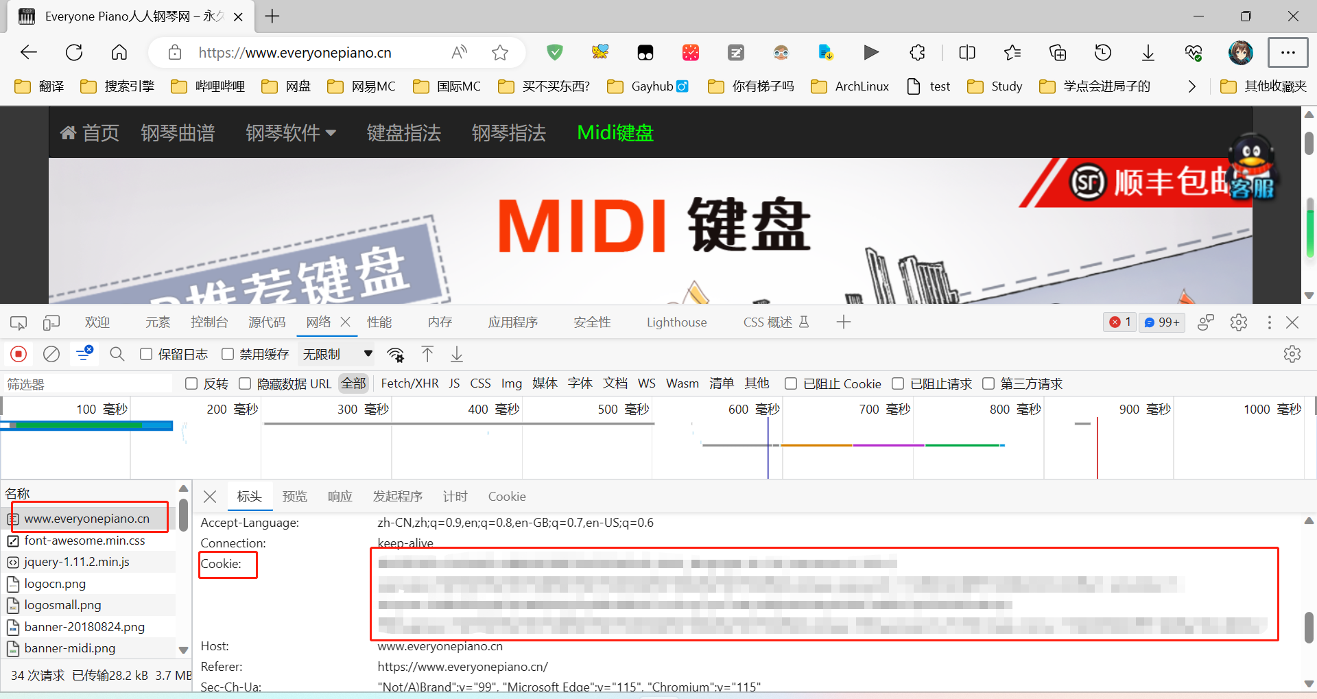The height and width of the screenshot is (699, 1317).
Task: Open 键盘指法 navigation link
Action: (404, 132)
